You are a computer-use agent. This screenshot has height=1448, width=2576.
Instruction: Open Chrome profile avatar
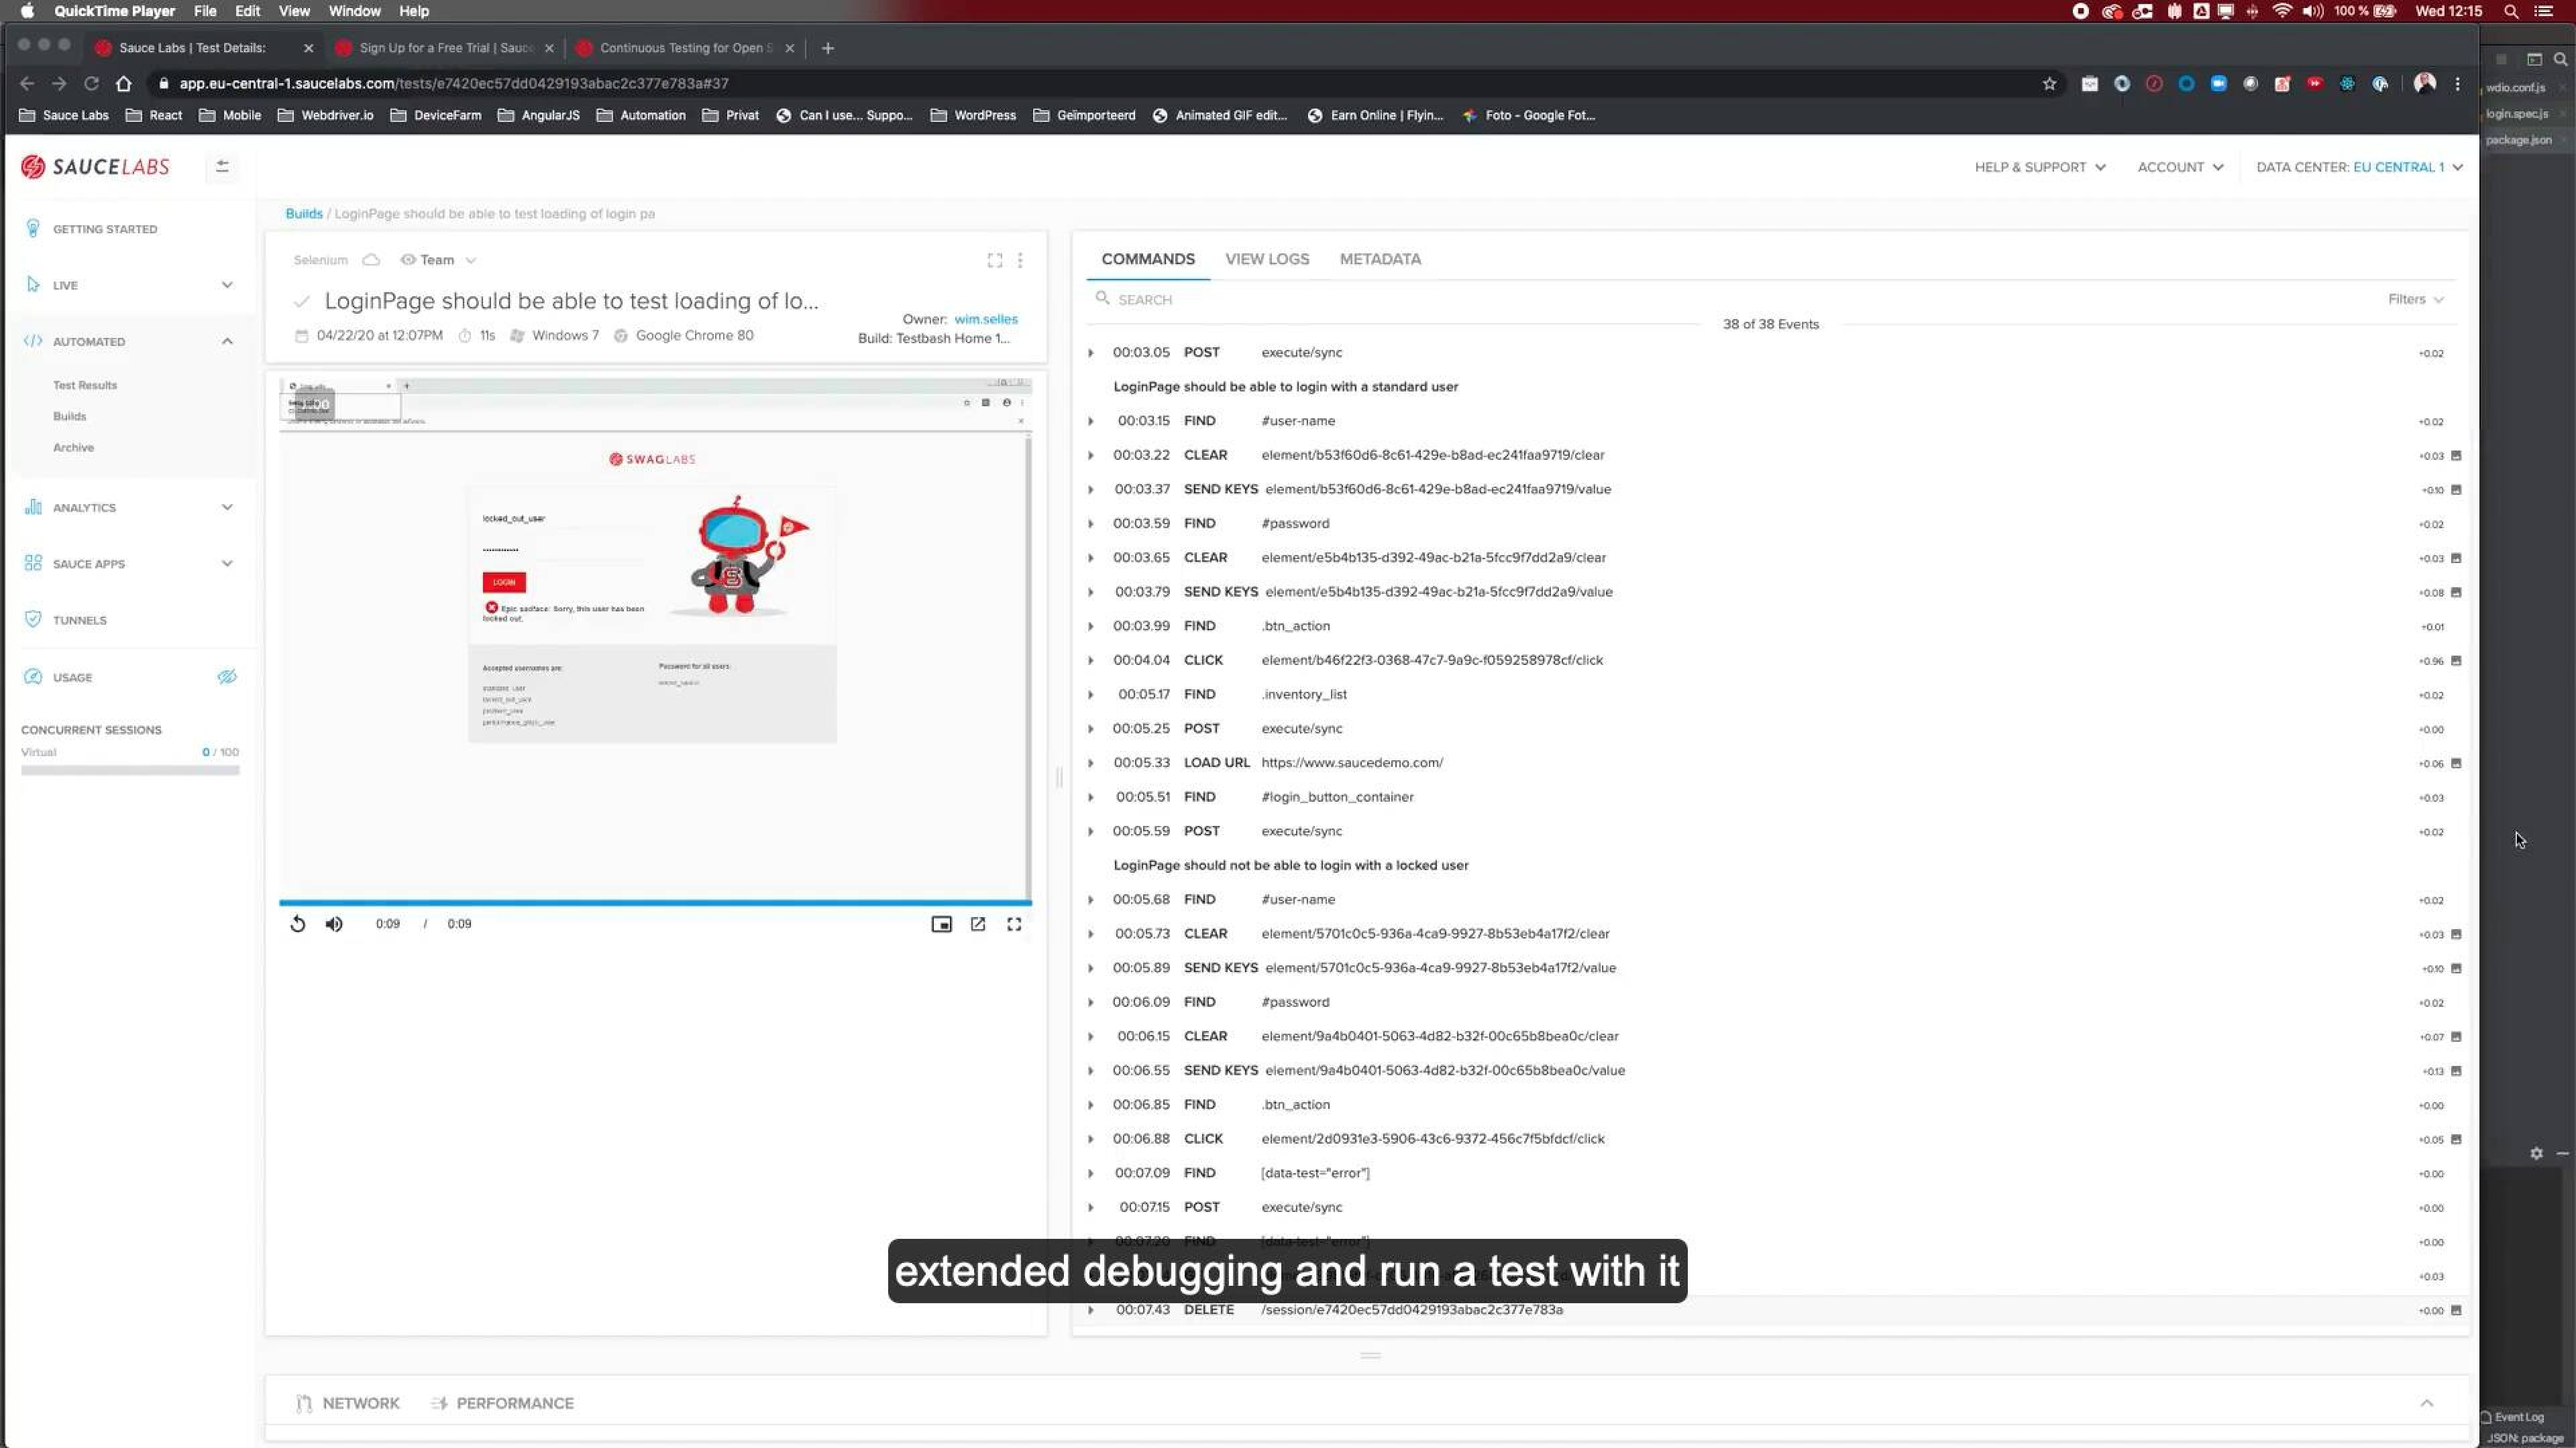click(x=2424, y=83)
